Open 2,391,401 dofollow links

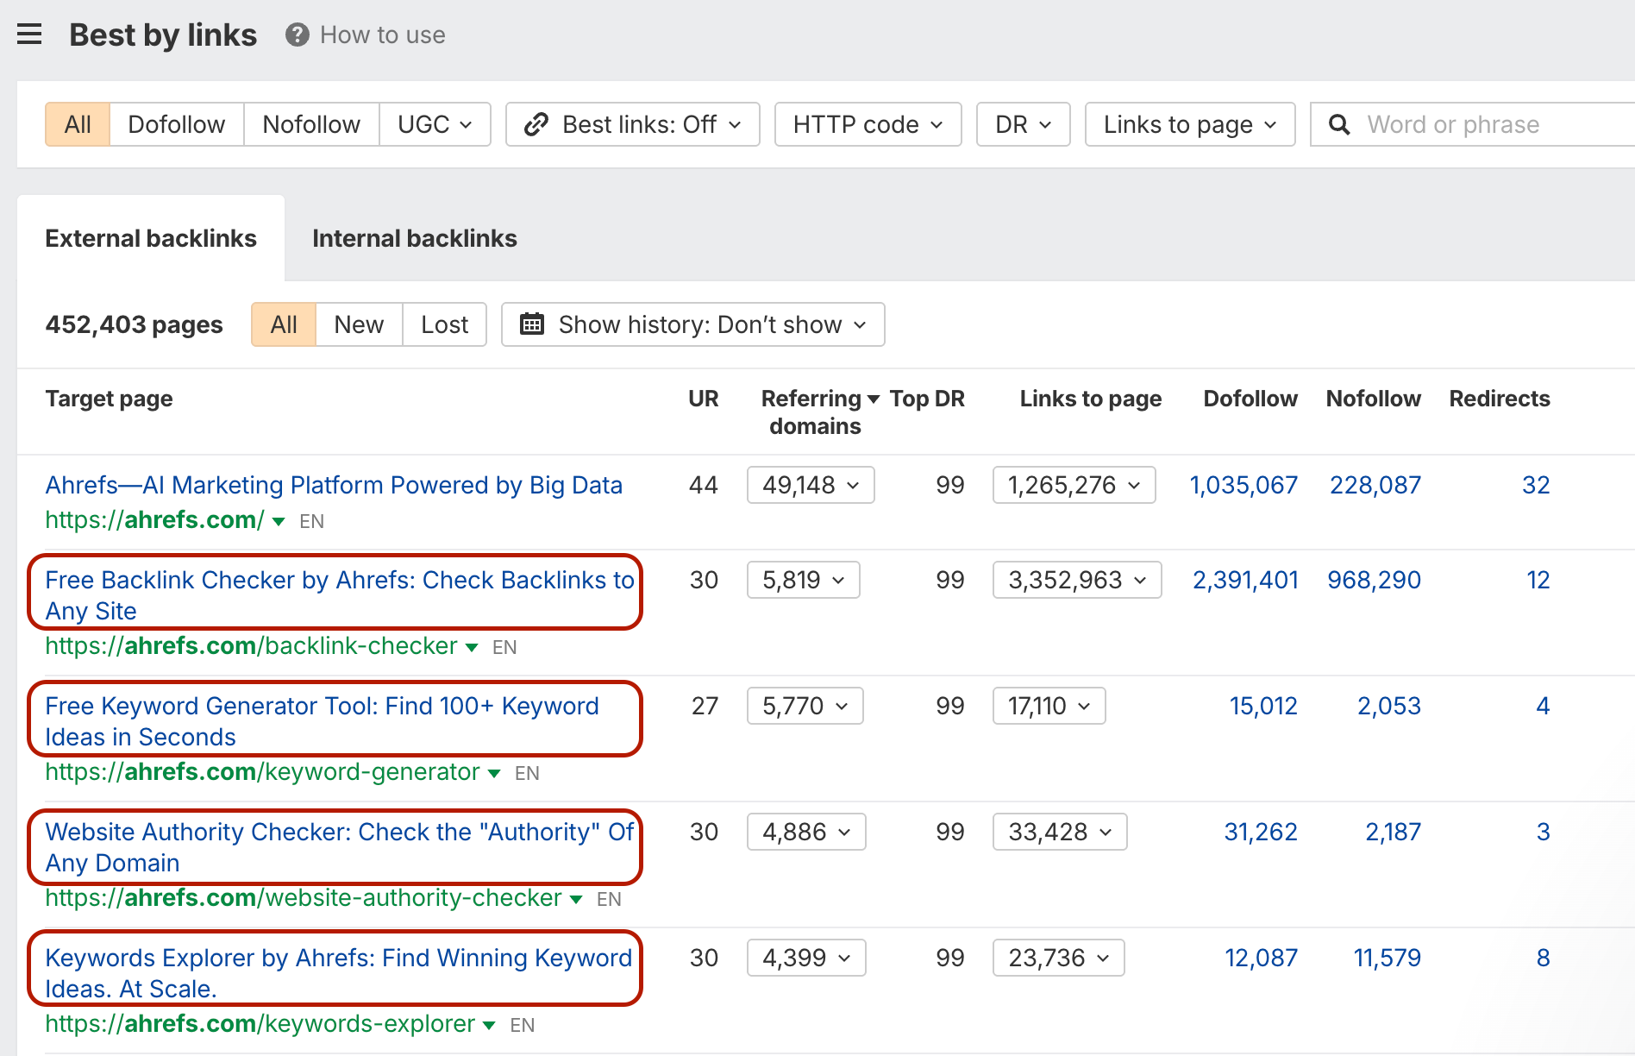[x=1245, y=580]
